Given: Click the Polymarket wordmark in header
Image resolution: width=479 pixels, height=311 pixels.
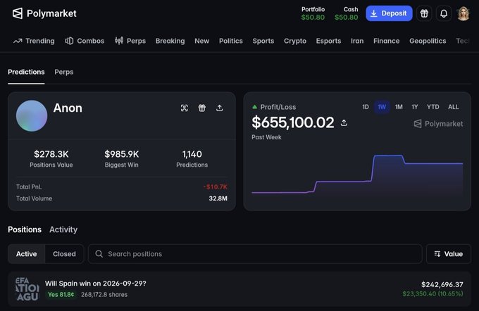Looking at the screenshot, I should 51,13.
